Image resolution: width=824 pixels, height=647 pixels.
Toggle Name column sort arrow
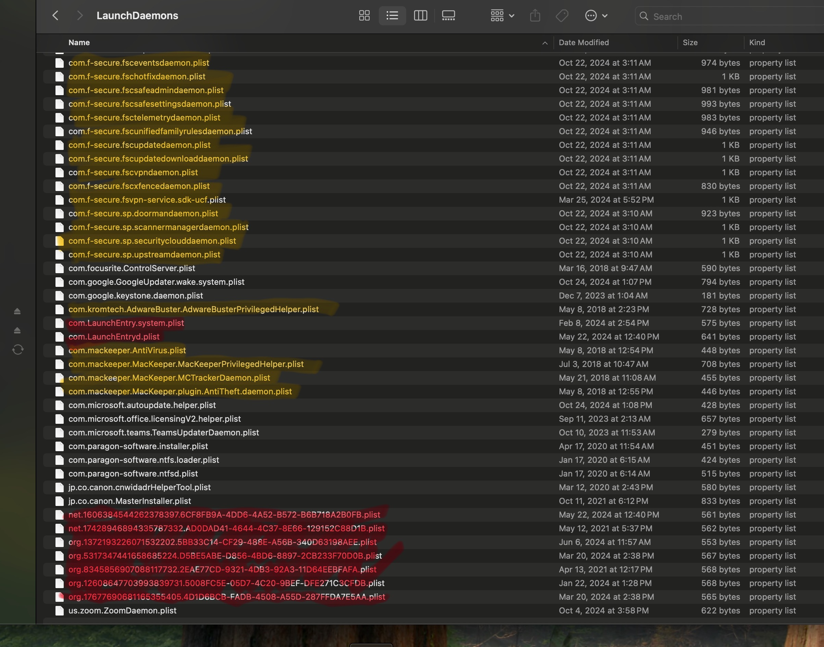point(545,43)
